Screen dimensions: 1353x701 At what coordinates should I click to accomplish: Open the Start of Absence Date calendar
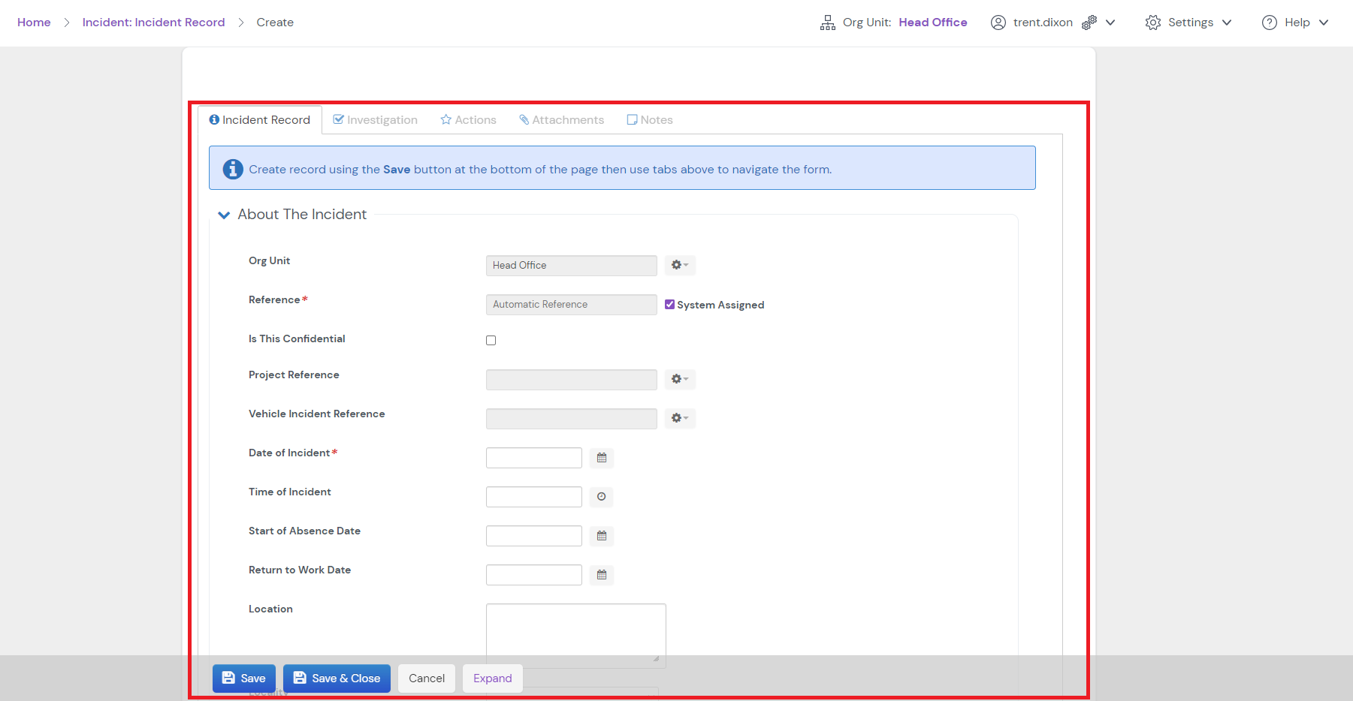pyautogui.click(x=601, y=536)
